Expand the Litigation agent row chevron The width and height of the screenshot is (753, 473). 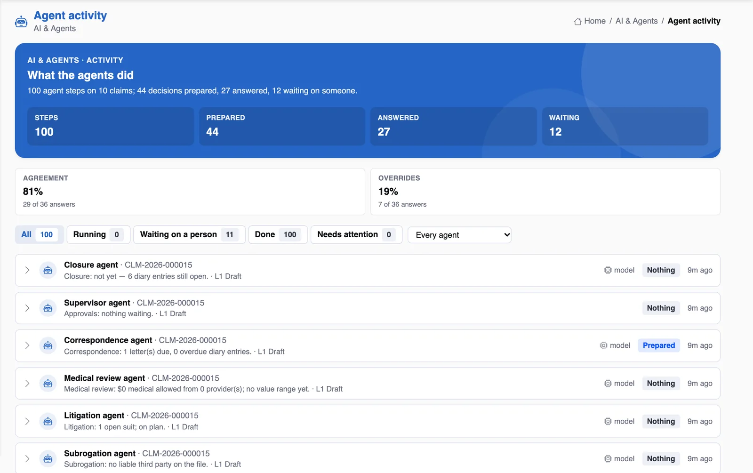coord(27,421)
